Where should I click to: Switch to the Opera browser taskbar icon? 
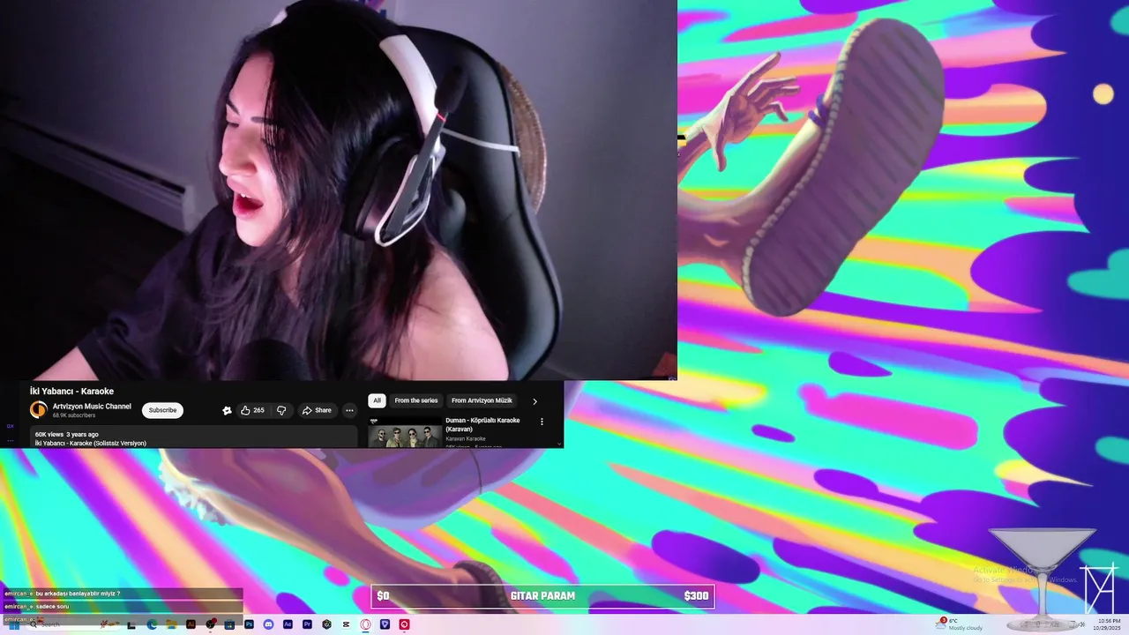tap(365, 624)
